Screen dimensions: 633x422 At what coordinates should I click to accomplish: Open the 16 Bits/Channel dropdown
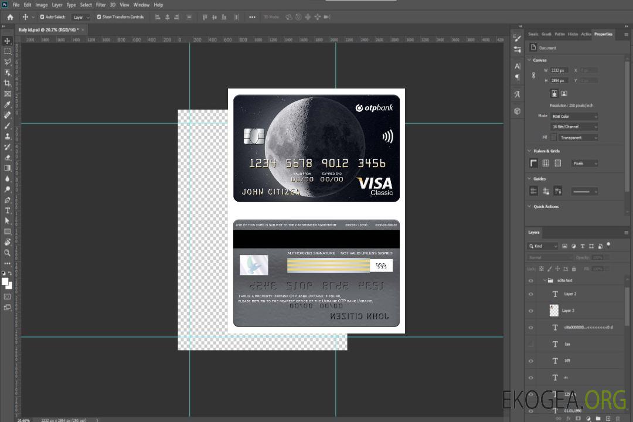[574, 127]
